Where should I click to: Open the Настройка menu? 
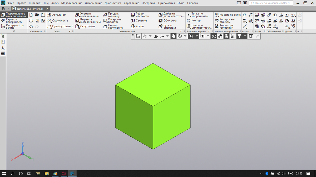coord(149,3)
